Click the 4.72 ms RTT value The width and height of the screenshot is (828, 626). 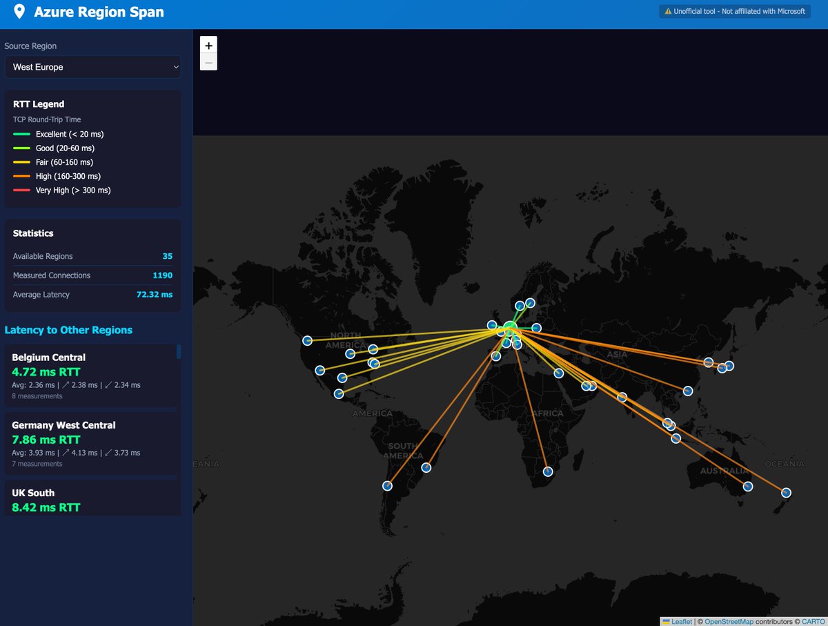click(46, 372)
